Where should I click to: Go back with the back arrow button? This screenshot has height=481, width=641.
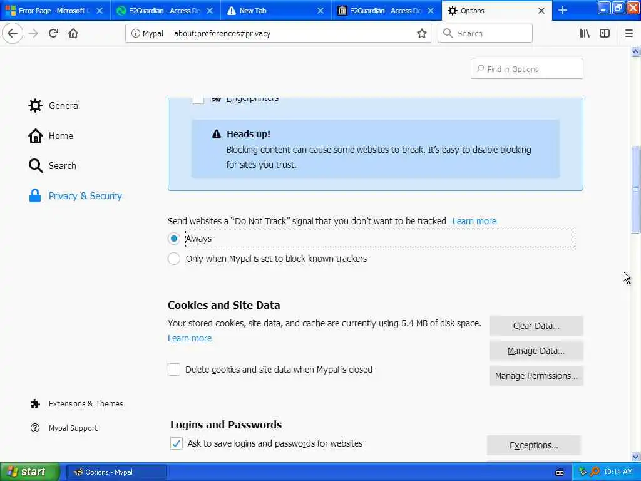point(13,34)
